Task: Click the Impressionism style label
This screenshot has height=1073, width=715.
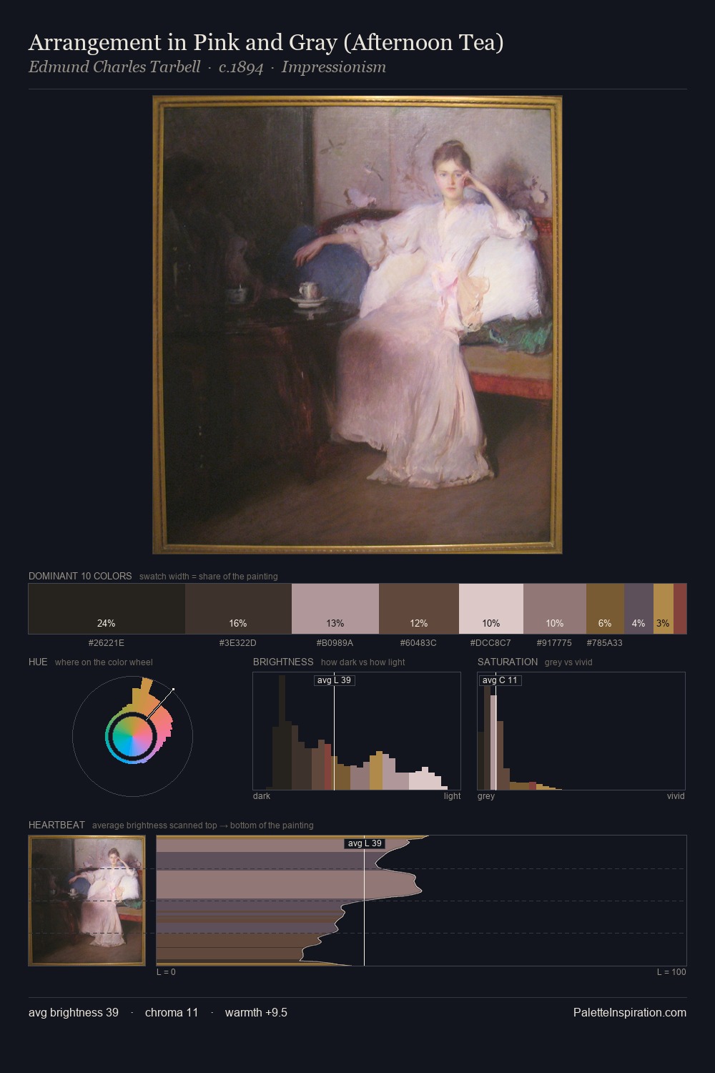Action: 334,67
